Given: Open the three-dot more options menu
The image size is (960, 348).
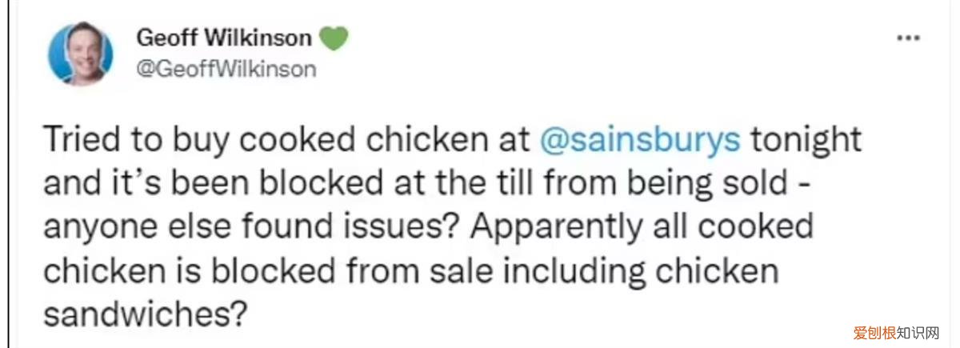Looking at the screenshot, I should (906, 38).
